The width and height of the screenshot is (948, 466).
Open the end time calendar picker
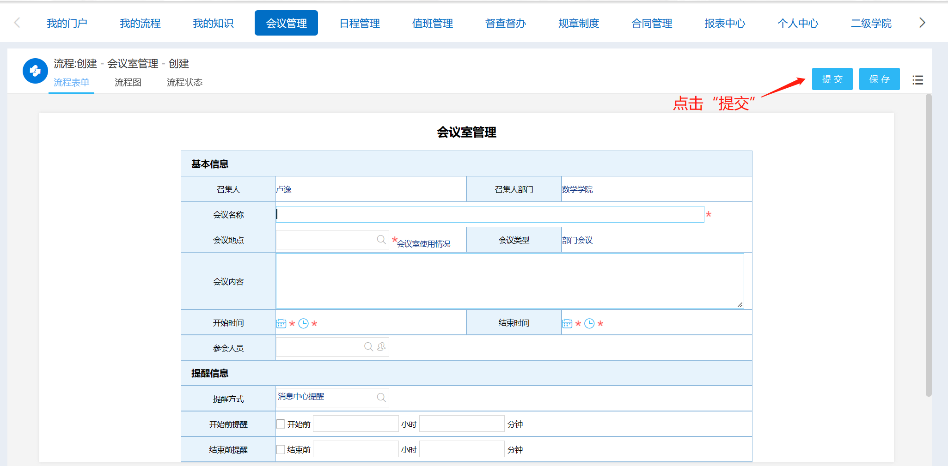[x=567, y=323]
